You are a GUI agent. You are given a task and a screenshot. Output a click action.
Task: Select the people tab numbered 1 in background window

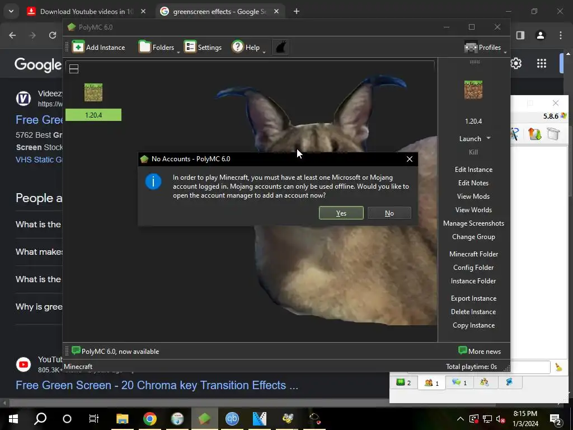pyautogui.click(x=431, y=383)
